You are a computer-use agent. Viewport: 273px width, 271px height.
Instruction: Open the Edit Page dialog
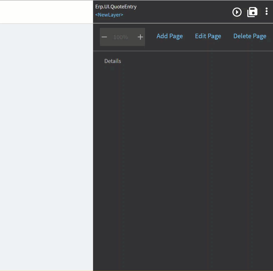[208, 36]
